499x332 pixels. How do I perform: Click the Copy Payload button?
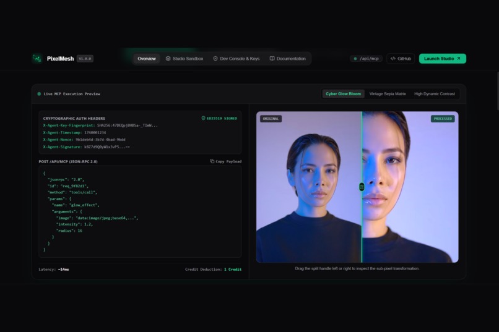pyautogui.click(x=225, y=161)
